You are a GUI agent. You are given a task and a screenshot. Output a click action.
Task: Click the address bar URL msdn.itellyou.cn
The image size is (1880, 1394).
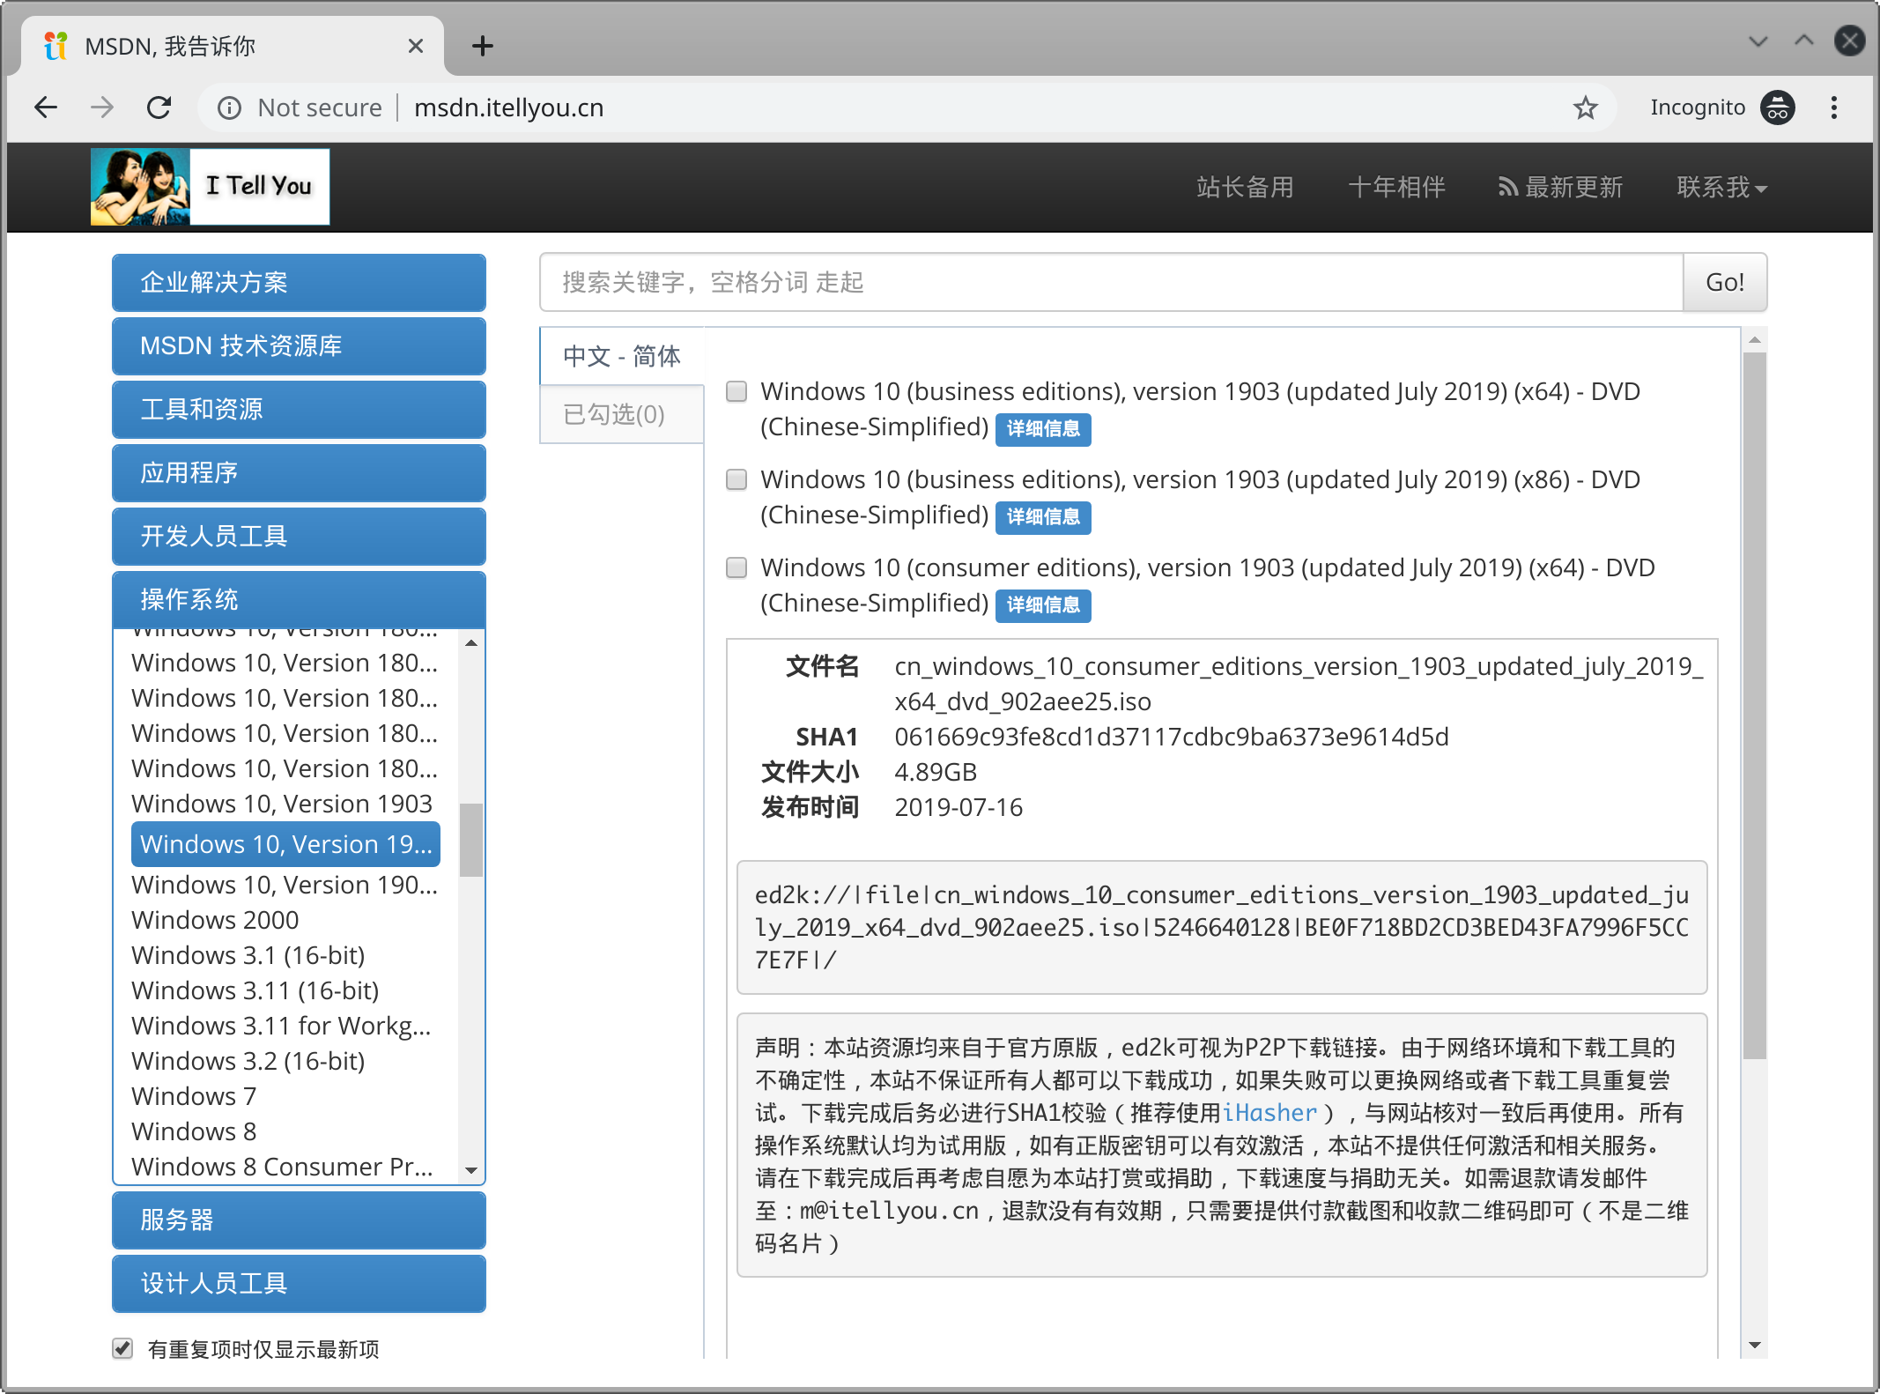click(509, 108)
